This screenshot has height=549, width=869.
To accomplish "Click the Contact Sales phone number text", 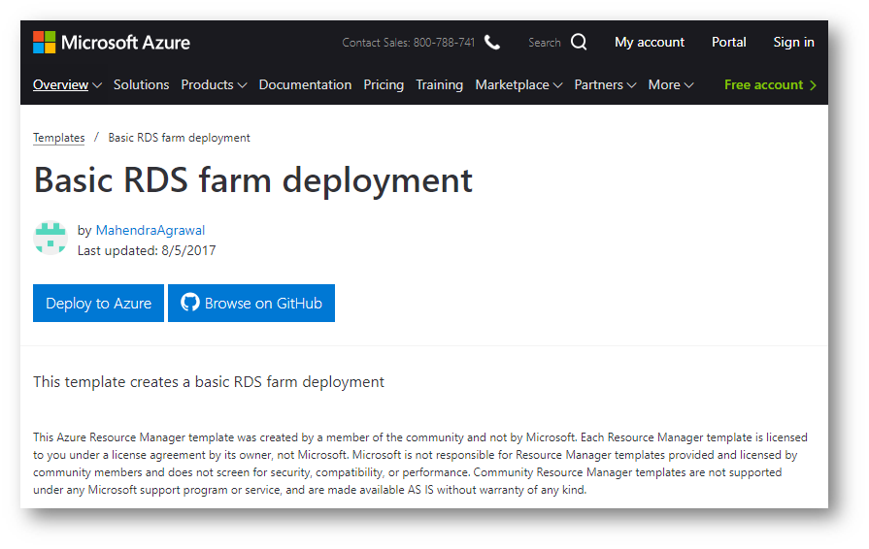I will tap(409, 43).
